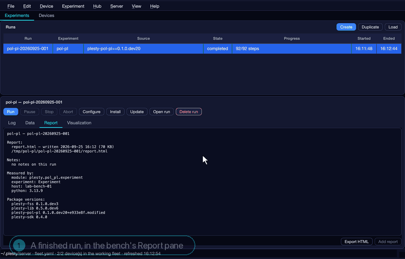Viewport: 405px width, 259px height.
Task: Click the blue Run button
Action: (x=11, y=112)
